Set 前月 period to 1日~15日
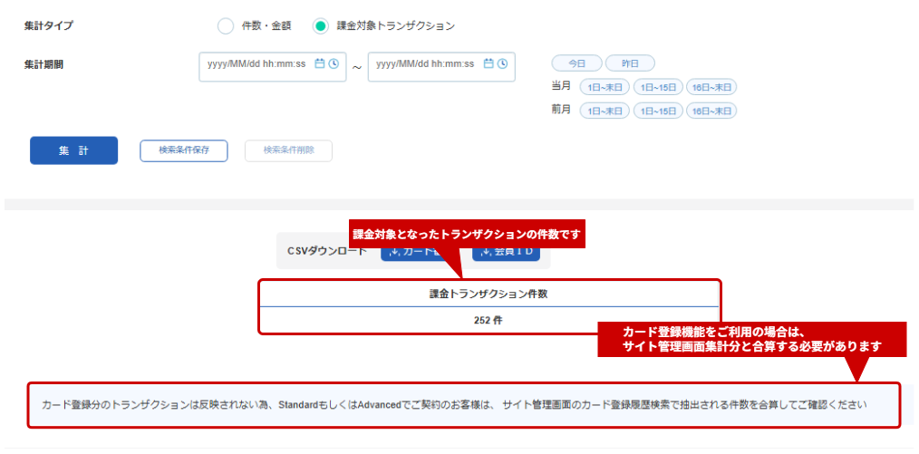 [x=658, y=111]
